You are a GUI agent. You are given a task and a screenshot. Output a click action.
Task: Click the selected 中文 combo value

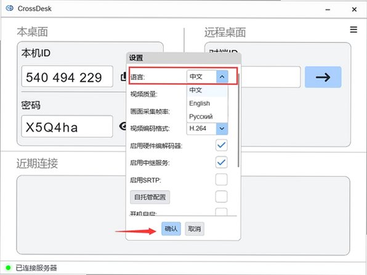201,76
